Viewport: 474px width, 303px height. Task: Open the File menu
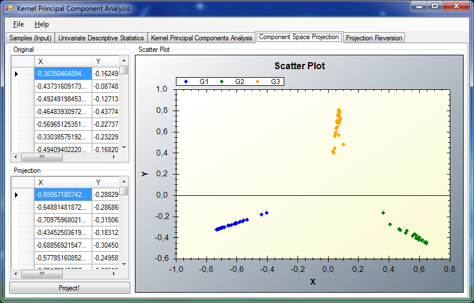18,24
